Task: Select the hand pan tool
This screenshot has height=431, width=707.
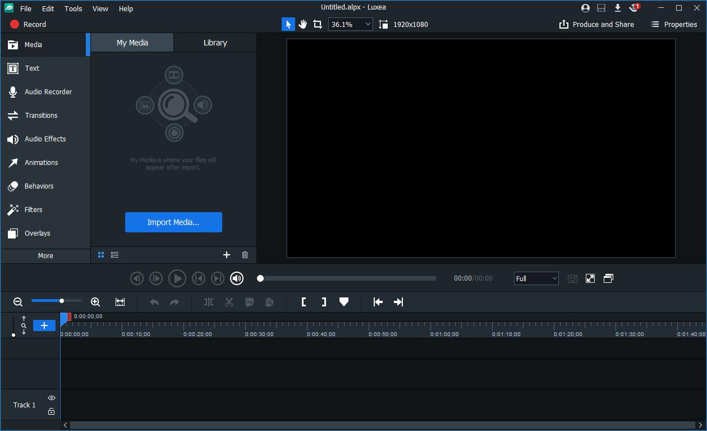Action: coord(303,24)
